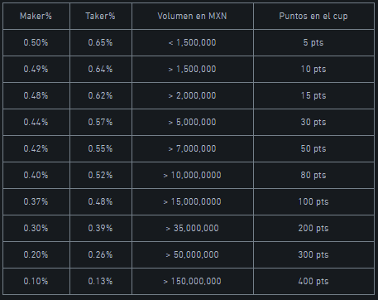Screen dimensions: 378x300
Task: Select the 30 pts cell
Action: pos(313,122)
